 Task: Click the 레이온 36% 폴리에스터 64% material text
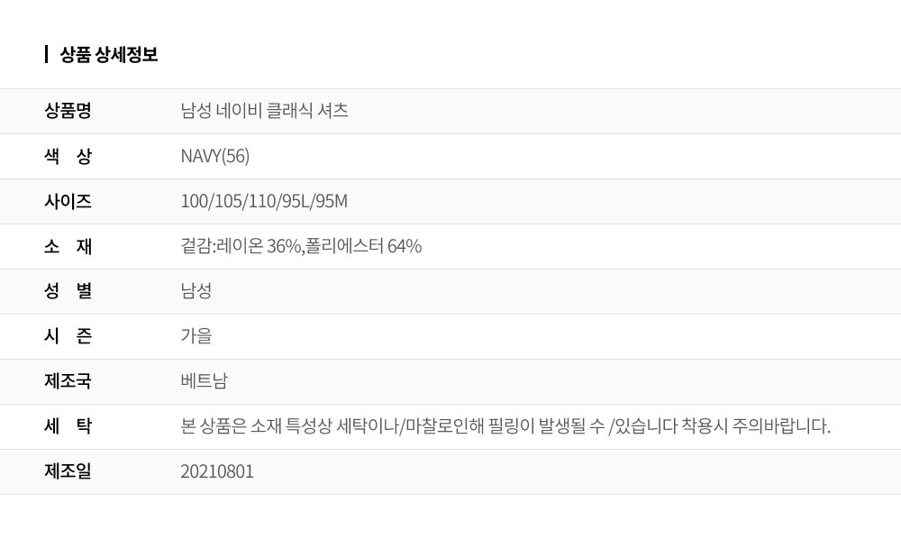point(301,246)
